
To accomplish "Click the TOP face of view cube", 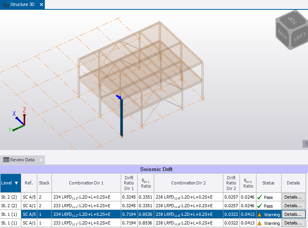I will coord(293,20).
